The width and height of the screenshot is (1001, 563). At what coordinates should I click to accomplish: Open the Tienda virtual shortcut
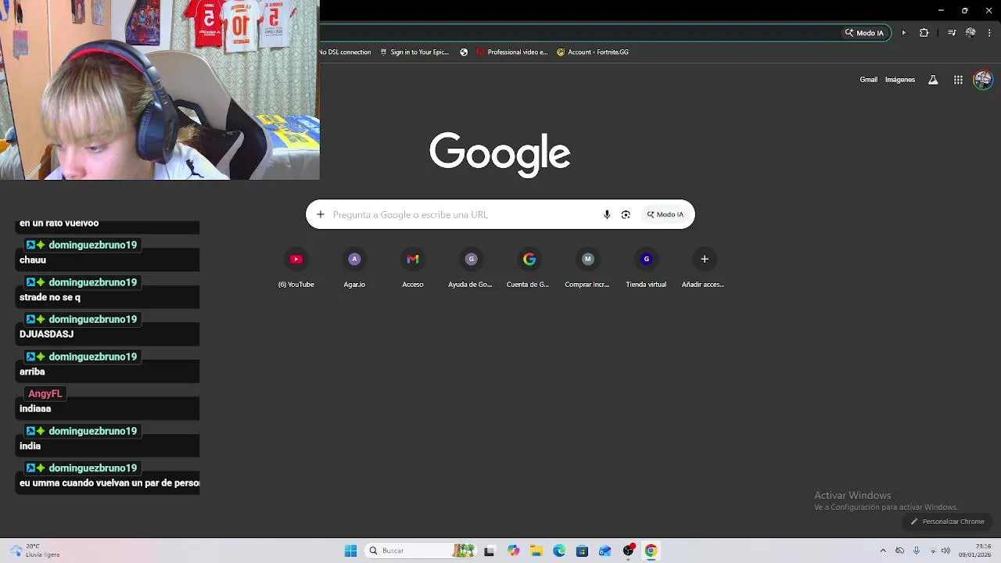tap(646, 268)
